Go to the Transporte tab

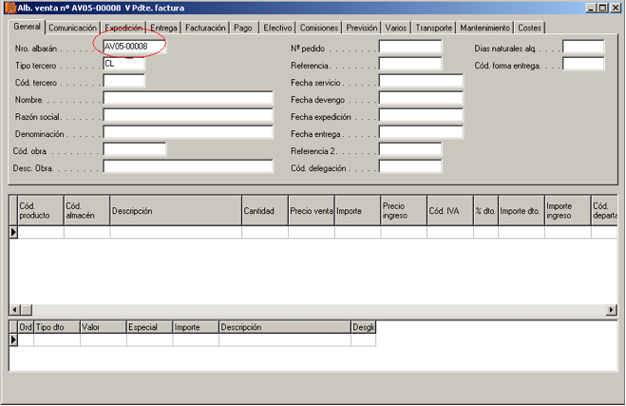pyautogui.click(x=434, y=29)
